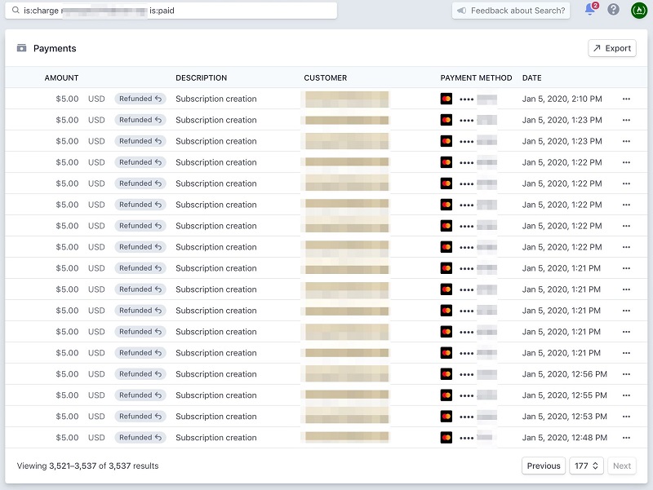Click Refunded badge on the first payment row
653x490 pixels.
point(140,99)
